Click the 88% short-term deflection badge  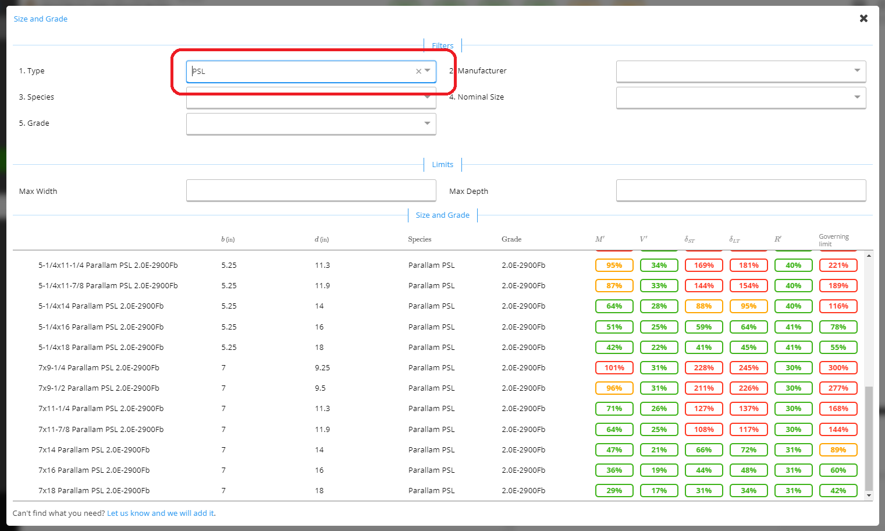tap(704, 306)
